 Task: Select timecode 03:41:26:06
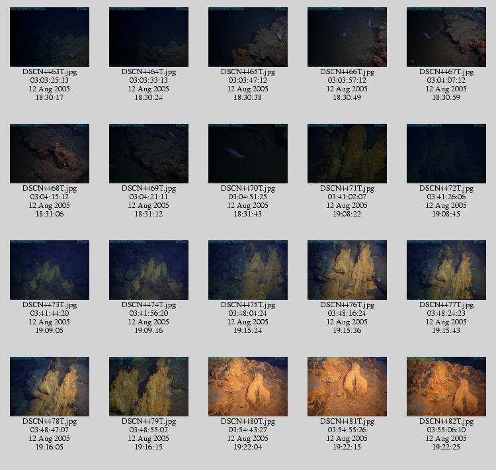[x=446, y=197]
